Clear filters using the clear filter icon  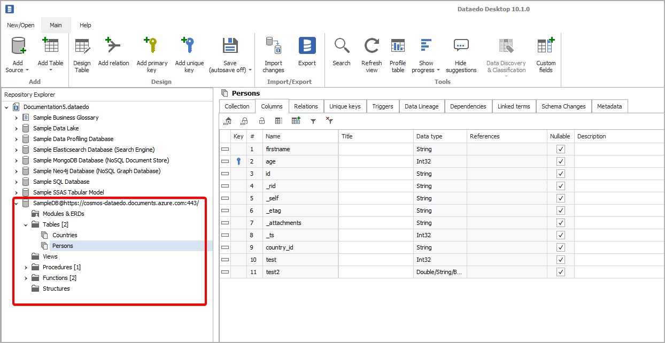(x=329, y=121)
